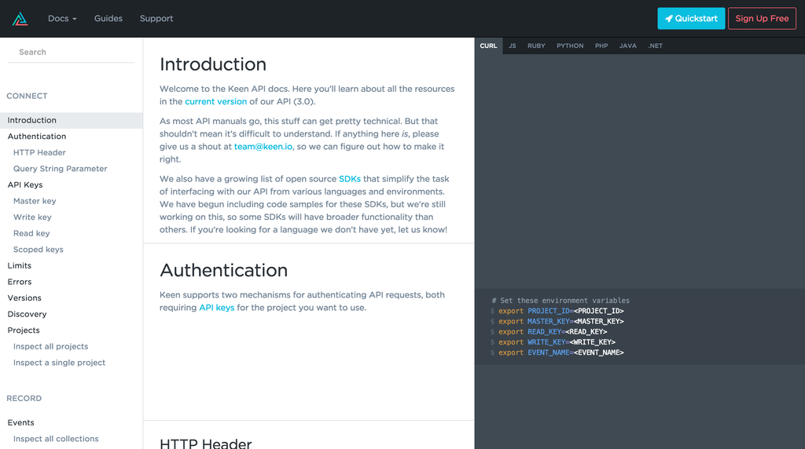Screen dimensions: 805x449
Task: Click the team@keen.io email link
Action: tap(263, 147)
